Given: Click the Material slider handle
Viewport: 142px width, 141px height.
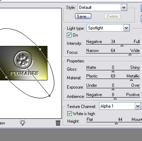Looking at the screenshot, I should (x=131, y=80).
